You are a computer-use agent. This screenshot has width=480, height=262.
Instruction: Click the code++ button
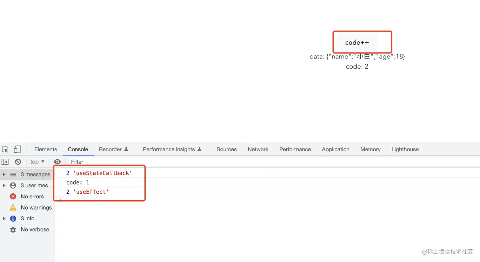tap(357, 43)
